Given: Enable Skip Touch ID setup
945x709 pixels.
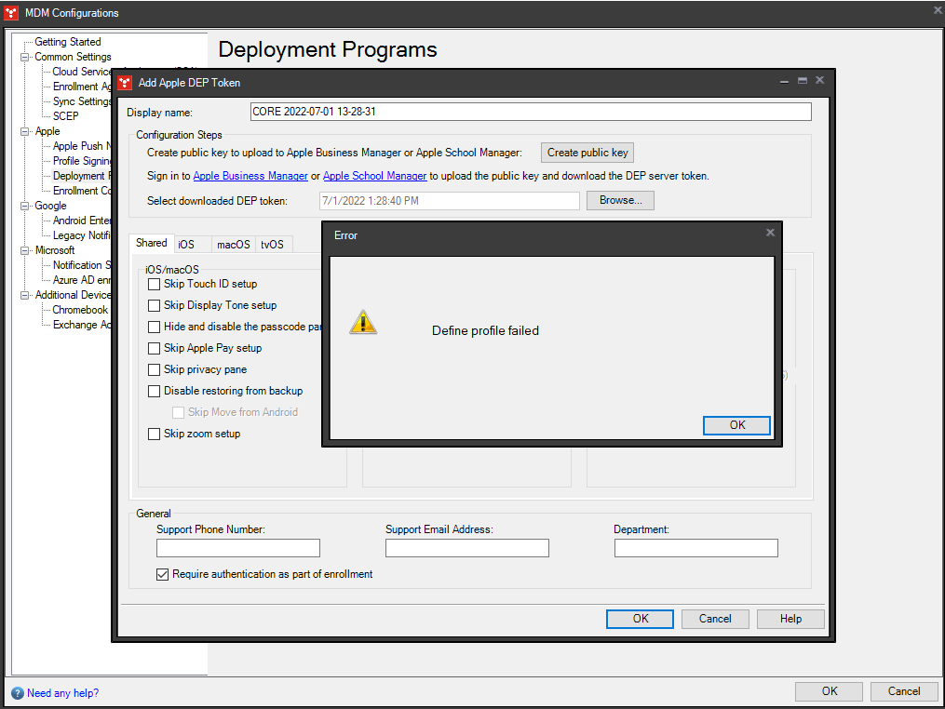Looking at the screenshot, I should (x=154, y=284).
